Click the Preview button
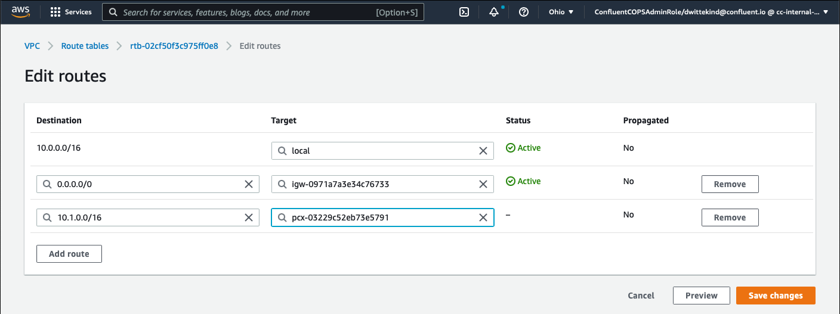840x314 pixels. coord(701,296)
